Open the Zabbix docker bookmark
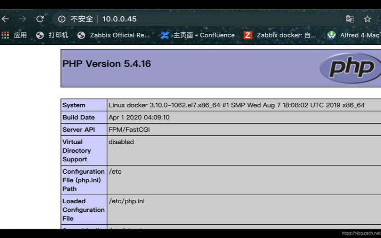381x238 pixels. click(x=280, y=35)
